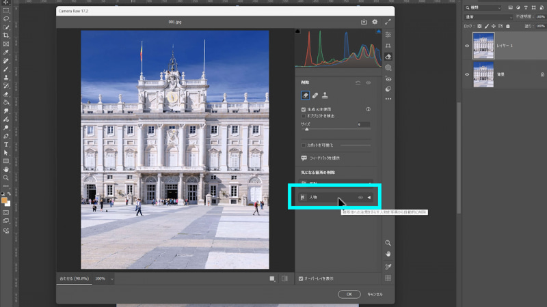Screen dimensions: 547x307
Task: Choose the Heal bandage mode icon
Action: (x=315, y=96)
